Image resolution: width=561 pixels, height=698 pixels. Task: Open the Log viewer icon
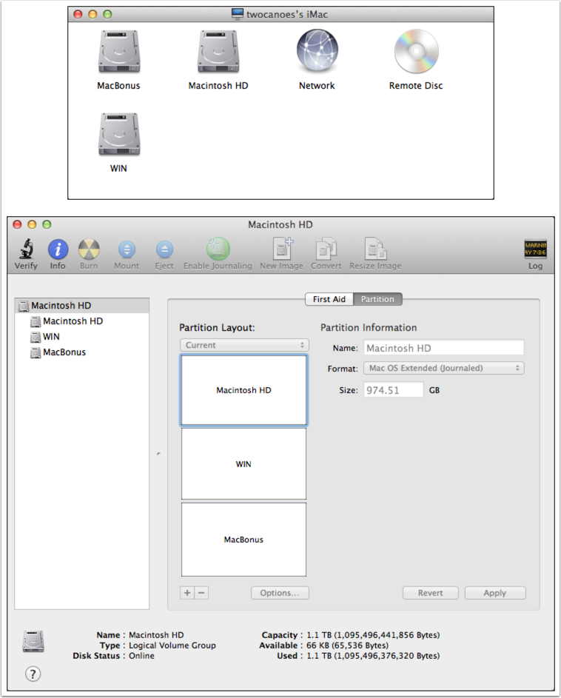click(x=535, y=249)
